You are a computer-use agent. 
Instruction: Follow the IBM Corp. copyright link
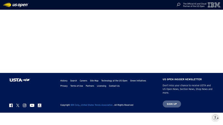coord(75,105)
